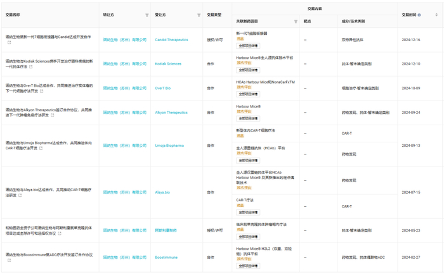Toggle the sort arrows in the 交易时间 column

pyautogui.click(x=436, y=15)
